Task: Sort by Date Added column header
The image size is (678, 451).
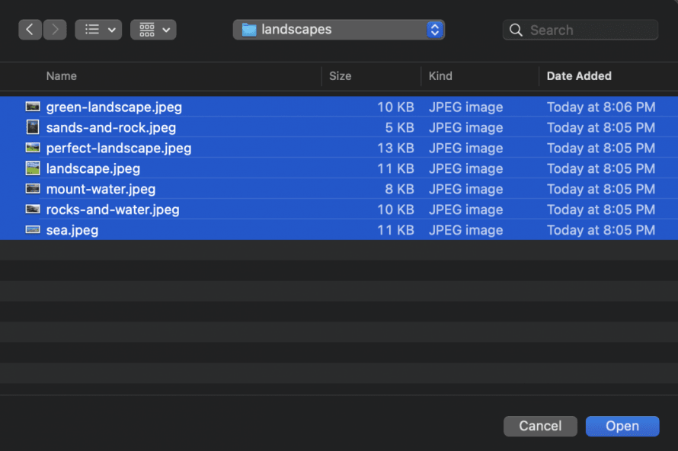Action: [x=579, y=76]
